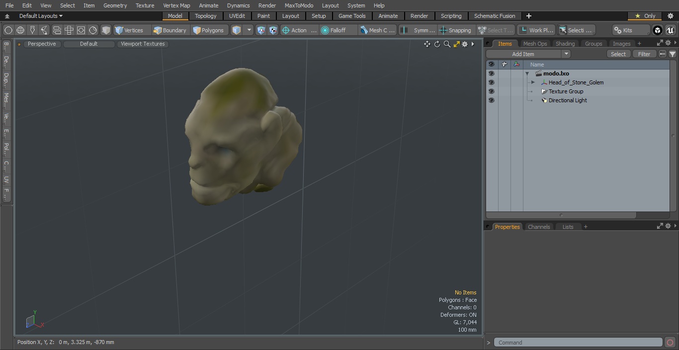Click the cross-shaped unwrap icon in toolbar
The image size is (679, 350).
click(69, 30)
